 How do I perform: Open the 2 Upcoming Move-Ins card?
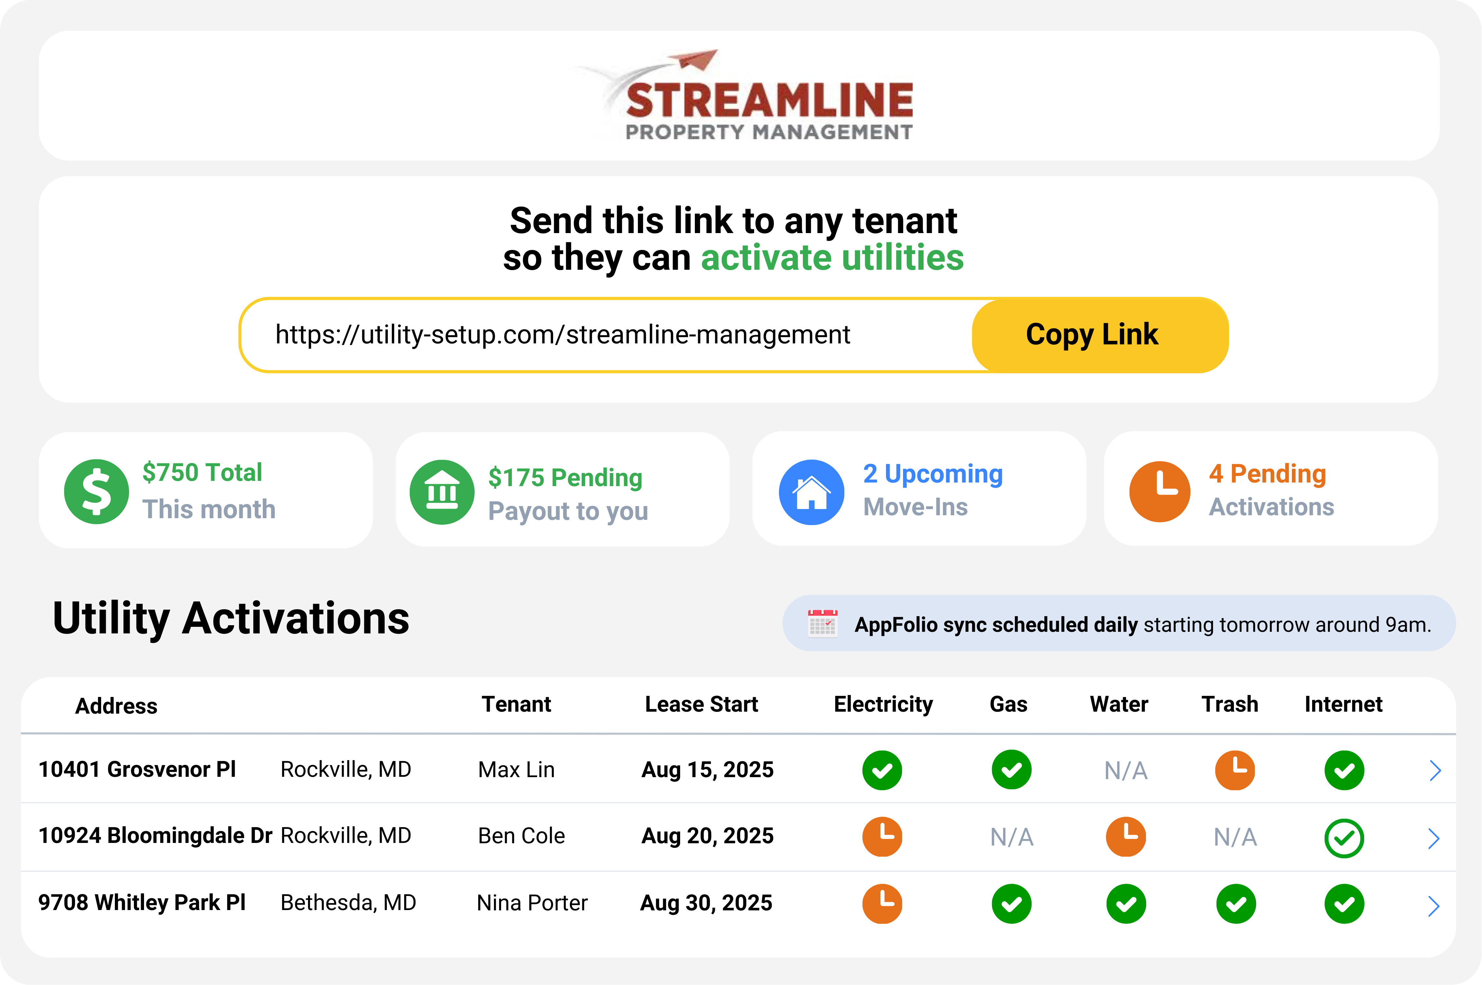pos(919,489)
